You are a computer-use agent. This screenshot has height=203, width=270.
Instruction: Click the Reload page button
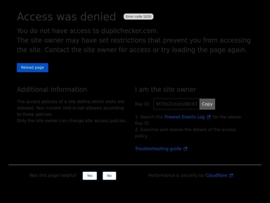32,68
